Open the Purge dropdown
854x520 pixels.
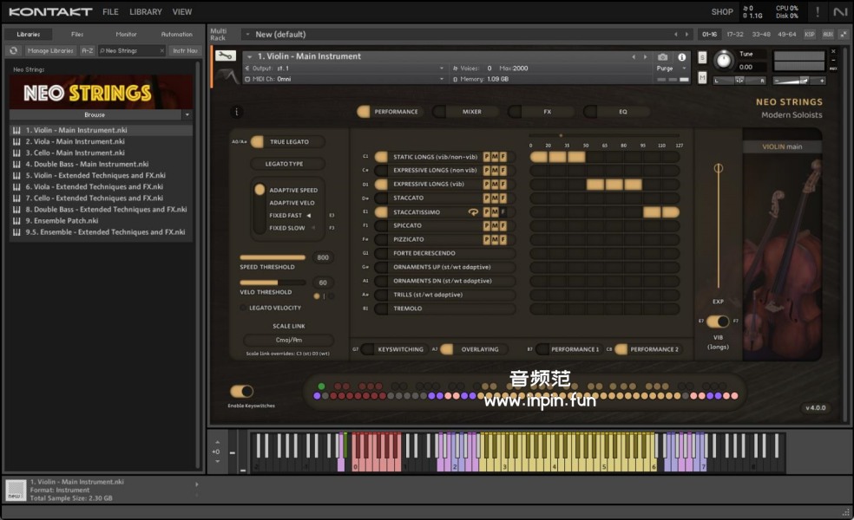pos(667,68)
